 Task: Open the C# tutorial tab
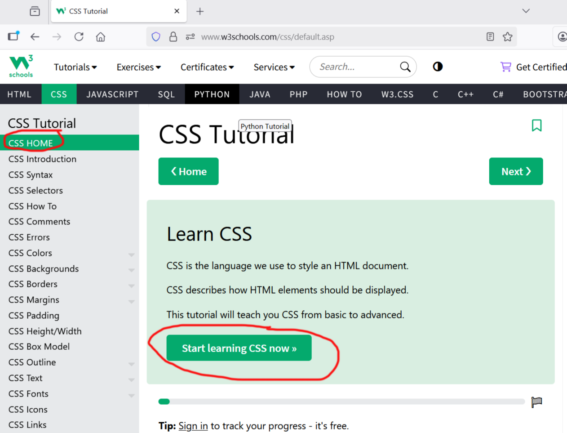[498, 94]
